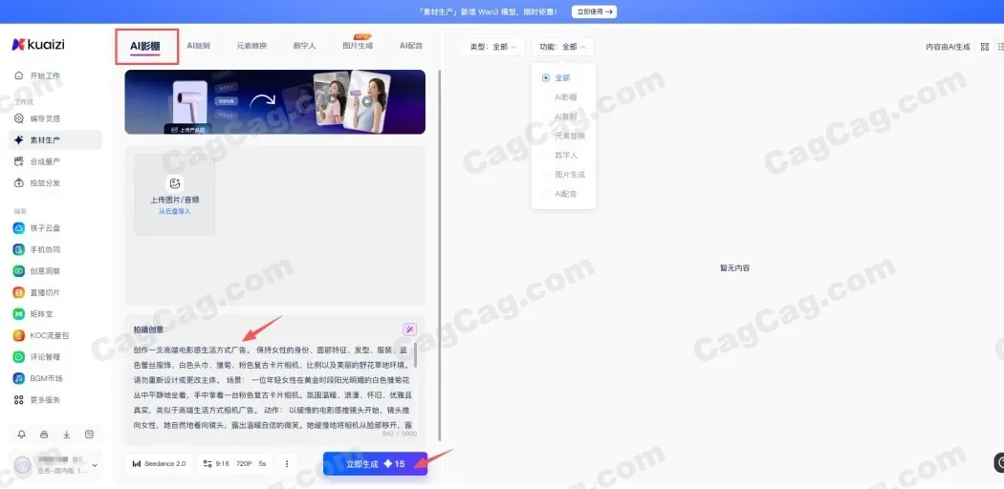Screen dimensions: 1004x489
Task: Open the Seedance 2.0 model selector
Action: pyautogui.click(x=159, y=464)
